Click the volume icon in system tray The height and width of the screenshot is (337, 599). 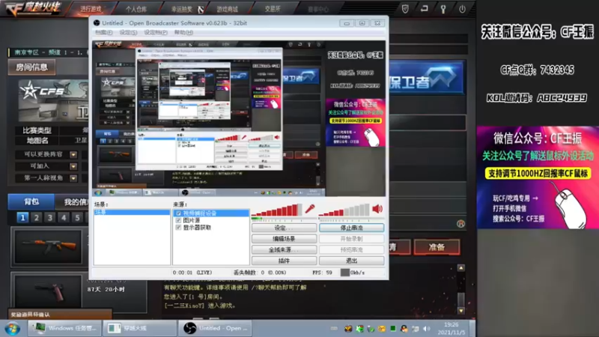[427, 329]
